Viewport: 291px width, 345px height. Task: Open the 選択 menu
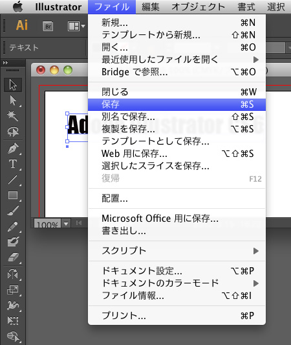(276, 7)
